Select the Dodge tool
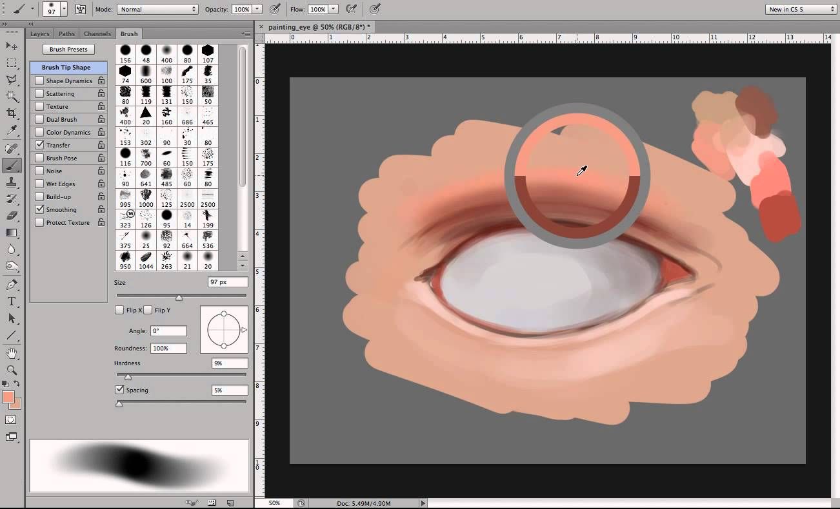Image resolution: width=840 pixels, height=509 pixels. pyautogui.click(x=12, y=266)
